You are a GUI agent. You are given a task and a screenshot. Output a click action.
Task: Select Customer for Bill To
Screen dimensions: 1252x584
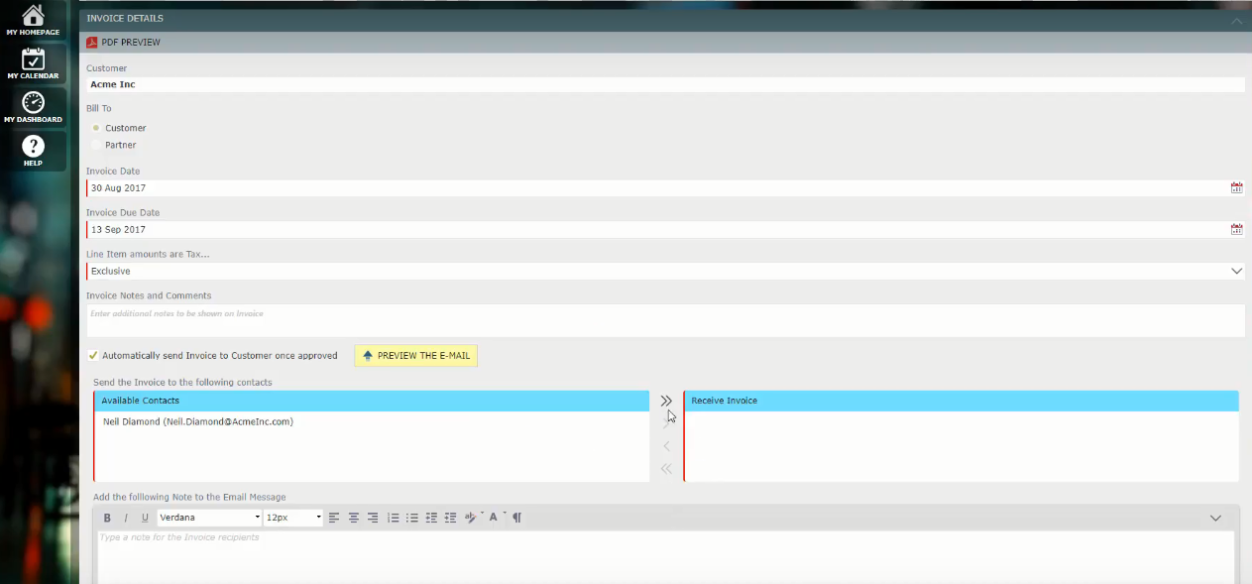96,128
